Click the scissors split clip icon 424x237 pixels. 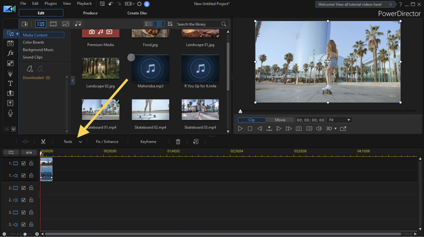(x=43, y=142)
